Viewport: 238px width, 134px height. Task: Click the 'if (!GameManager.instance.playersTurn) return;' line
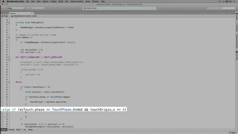(48, 42)
